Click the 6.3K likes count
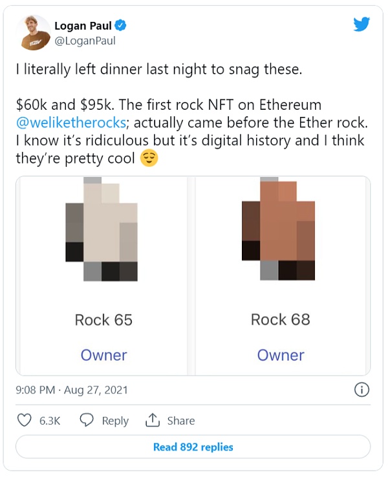 tap(50, 421)
